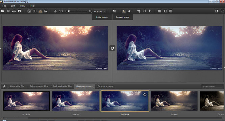Click the initial image preview
The height and width of the screenshot is (121, 225).
55,48
